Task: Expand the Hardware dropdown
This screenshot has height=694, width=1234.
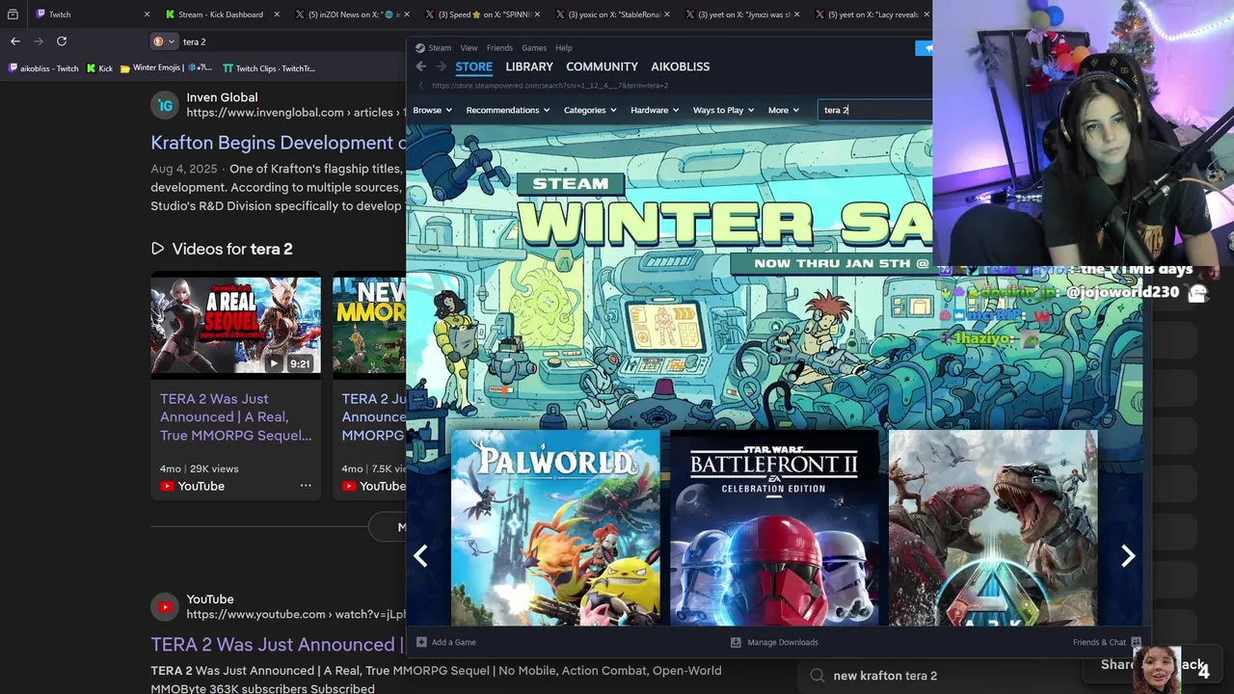Action: (x=655, y=110)
